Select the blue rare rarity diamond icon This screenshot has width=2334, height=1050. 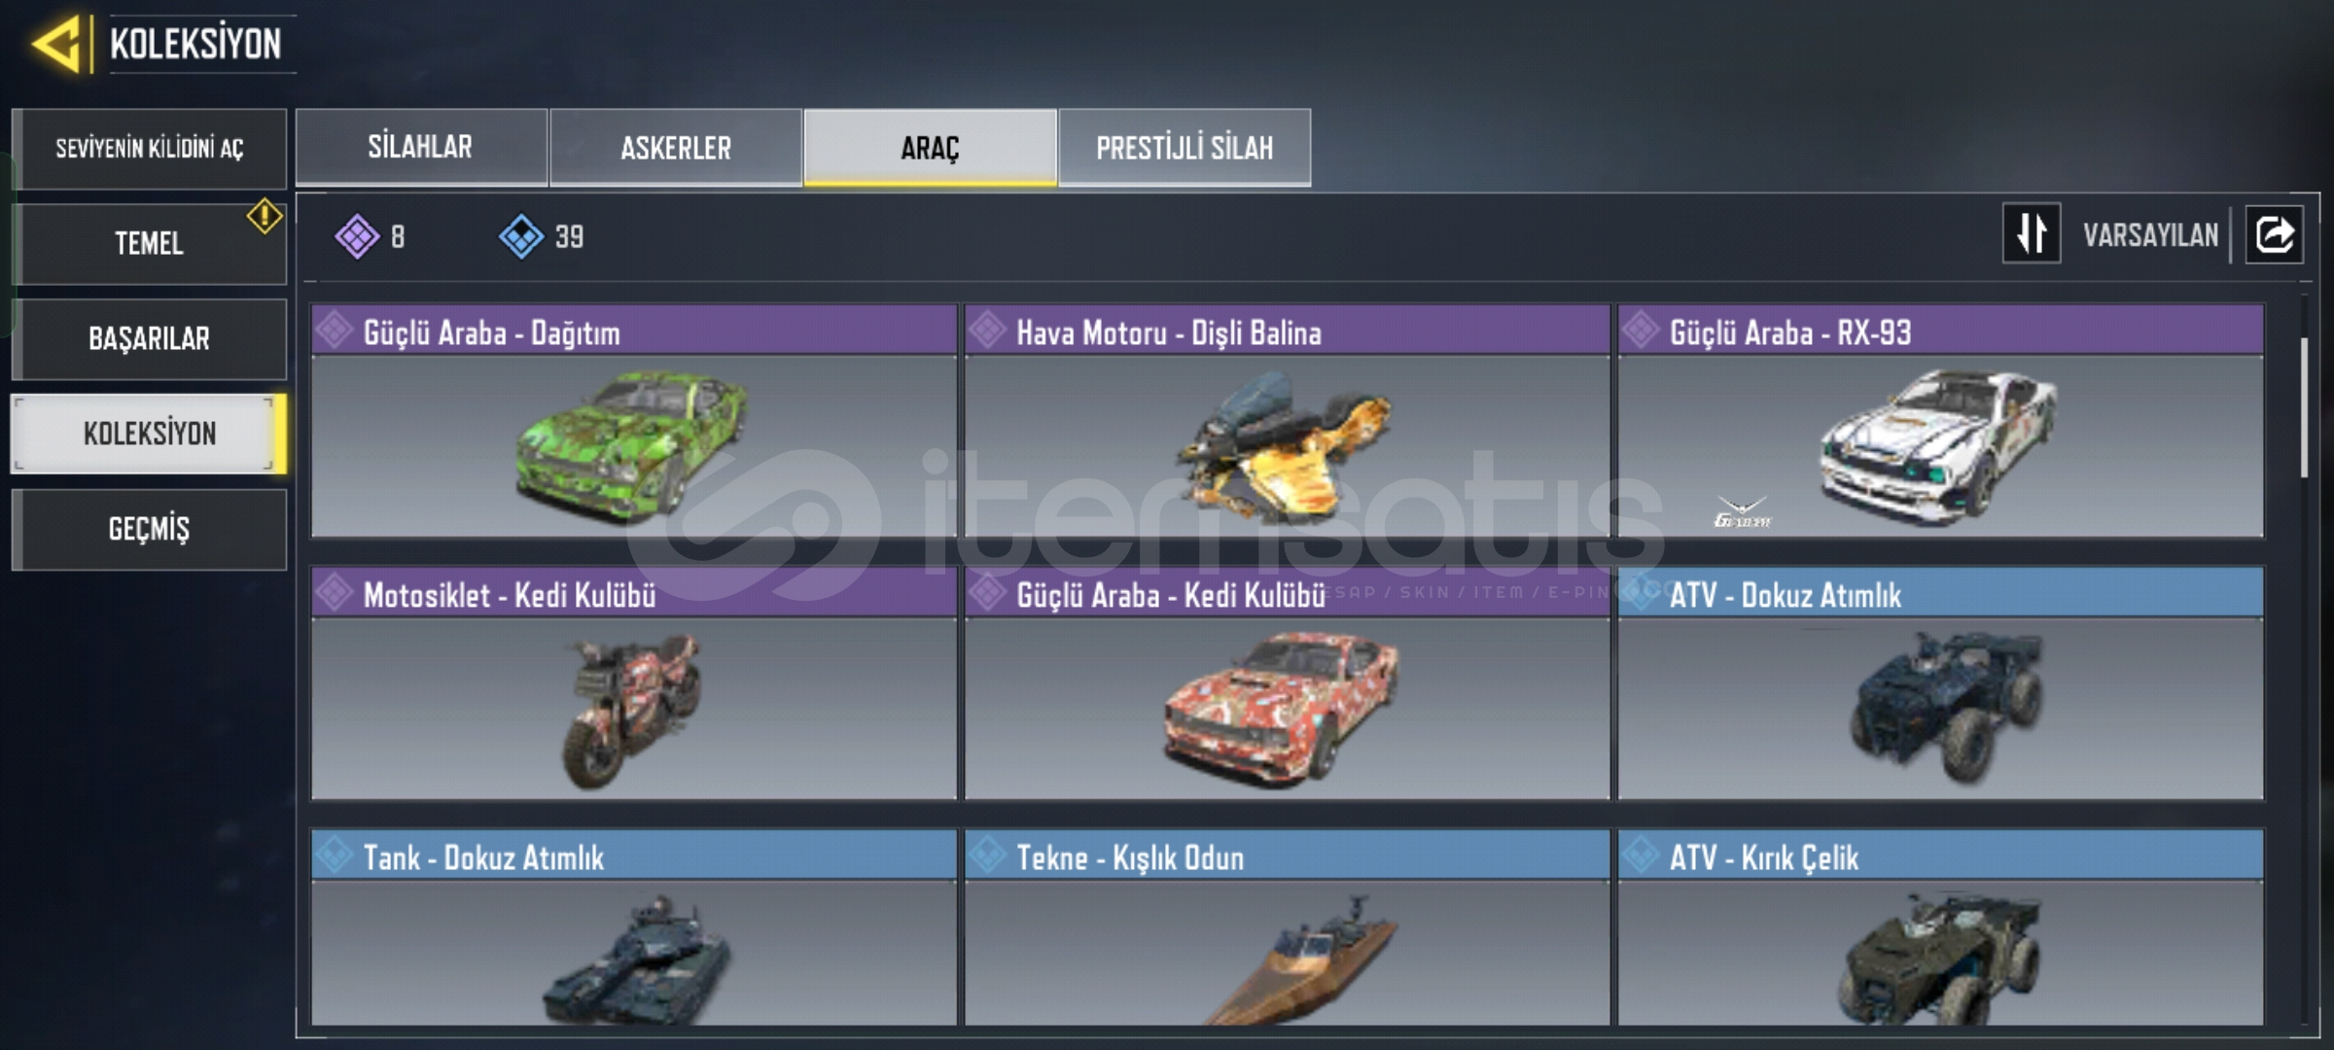521,236
